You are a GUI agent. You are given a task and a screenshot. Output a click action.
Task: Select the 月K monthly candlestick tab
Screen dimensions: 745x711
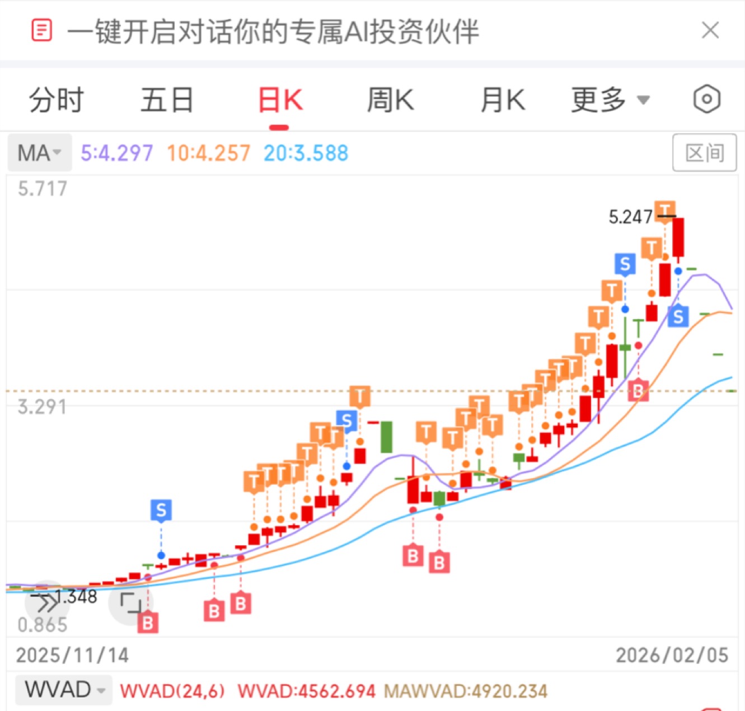point(503,100)
